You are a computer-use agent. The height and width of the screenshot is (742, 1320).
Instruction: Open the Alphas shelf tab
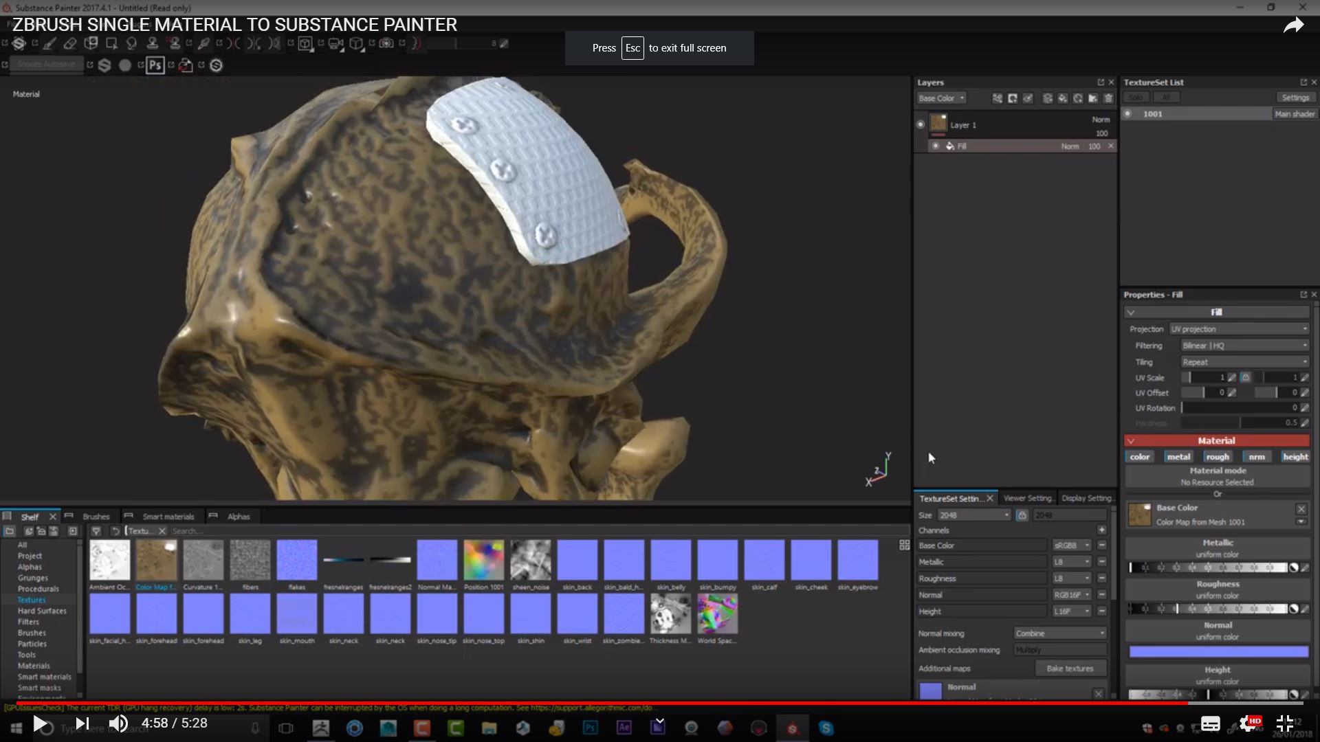(239, 517)
